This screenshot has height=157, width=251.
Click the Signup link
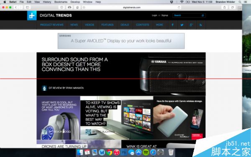[165, 15]
